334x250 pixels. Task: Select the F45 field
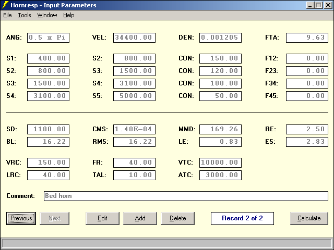coord(307,96)
